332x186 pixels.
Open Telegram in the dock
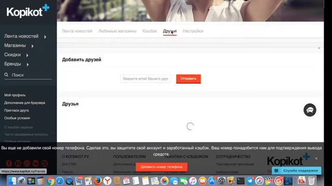[x=250, y=181]
